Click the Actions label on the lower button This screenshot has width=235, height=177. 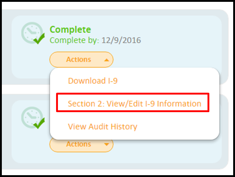point(78,144)
